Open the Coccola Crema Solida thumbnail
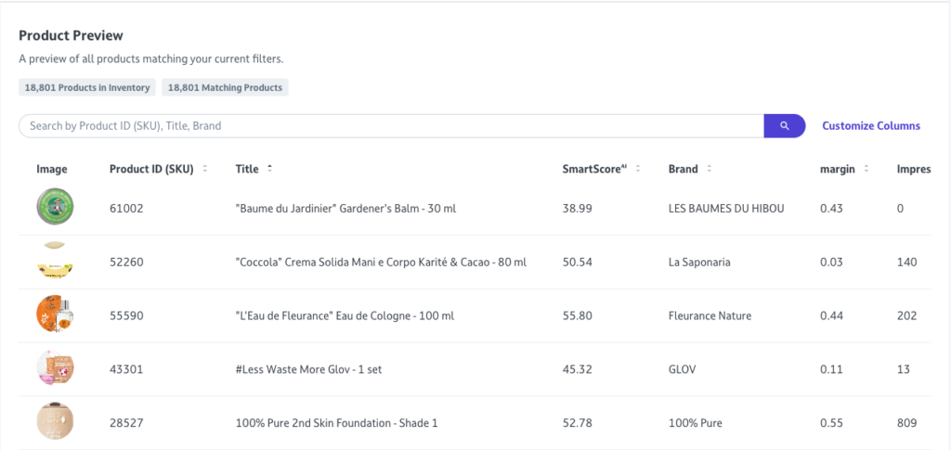Screen dimensions: 951x450 [x=55, y=262]
